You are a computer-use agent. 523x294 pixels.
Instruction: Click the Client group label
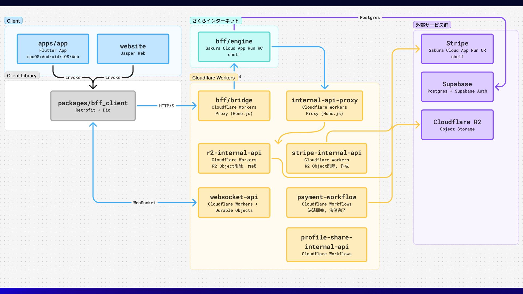tap(13, 21)
